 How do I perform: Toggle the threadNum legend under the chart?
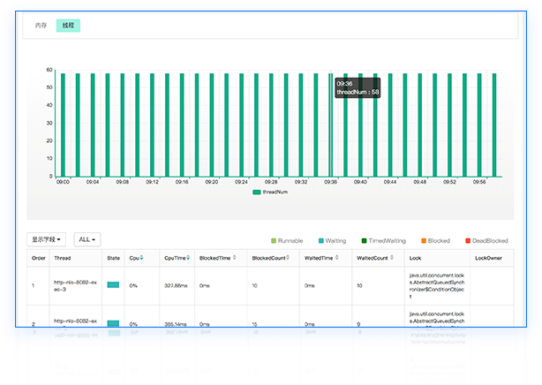(270, 192)
